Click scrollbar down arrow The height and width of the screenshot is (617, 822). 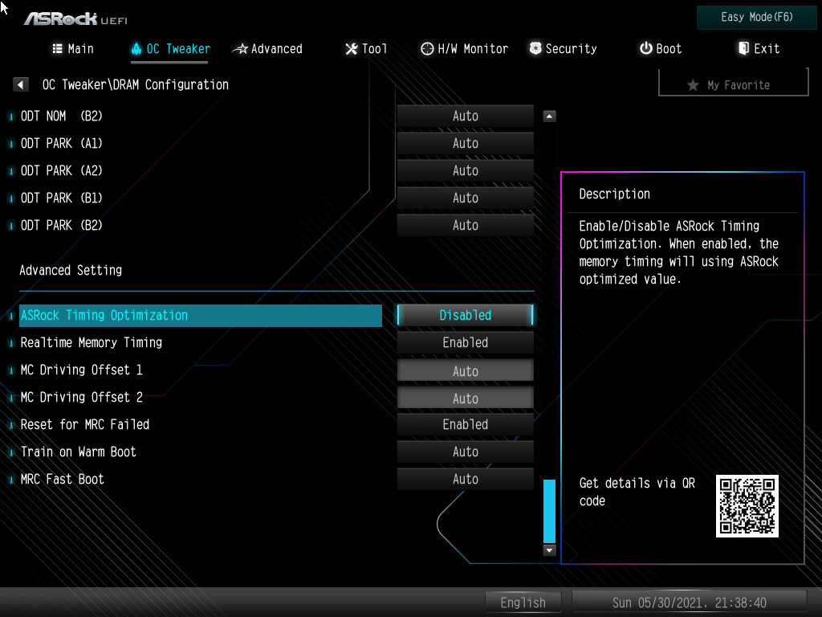coord(549,550)
